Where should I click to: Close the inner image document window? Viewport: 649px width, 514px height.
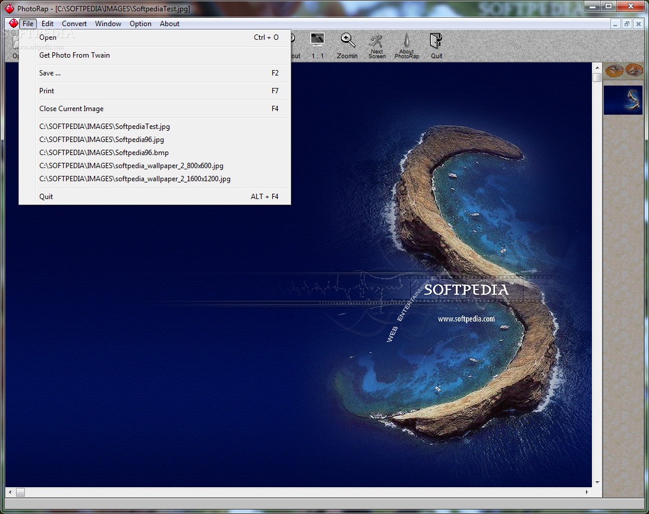click(x=639, y=24)
